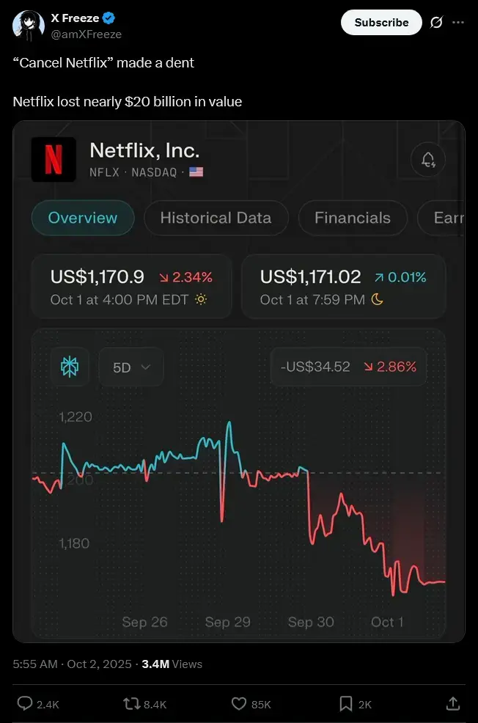Select the Overview tab
Image resolution: width=478 pixels, height=723 pixels.
pos(82,218)
